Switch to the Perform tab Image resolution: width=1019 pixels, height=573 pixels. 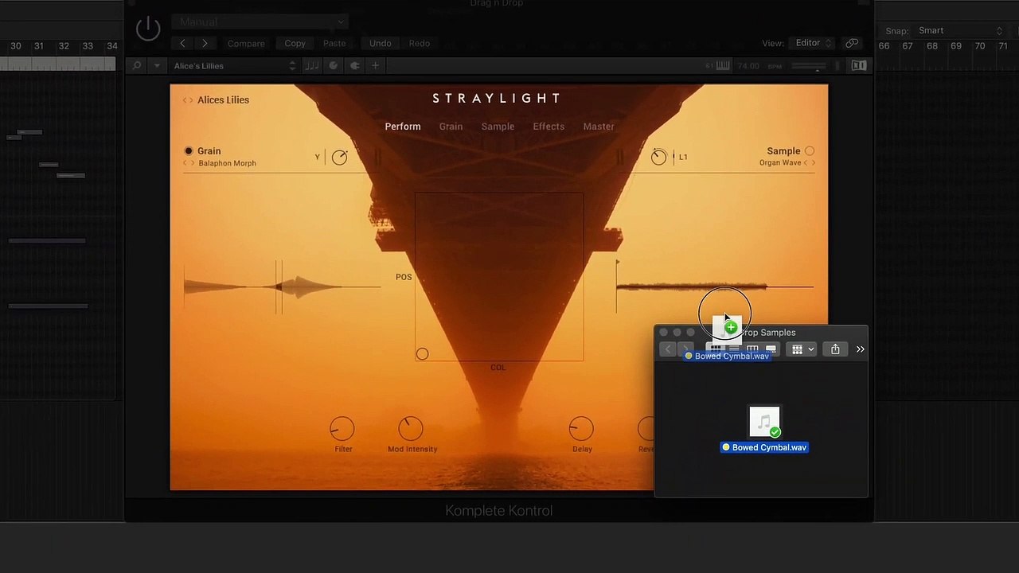tap(403, 127)
